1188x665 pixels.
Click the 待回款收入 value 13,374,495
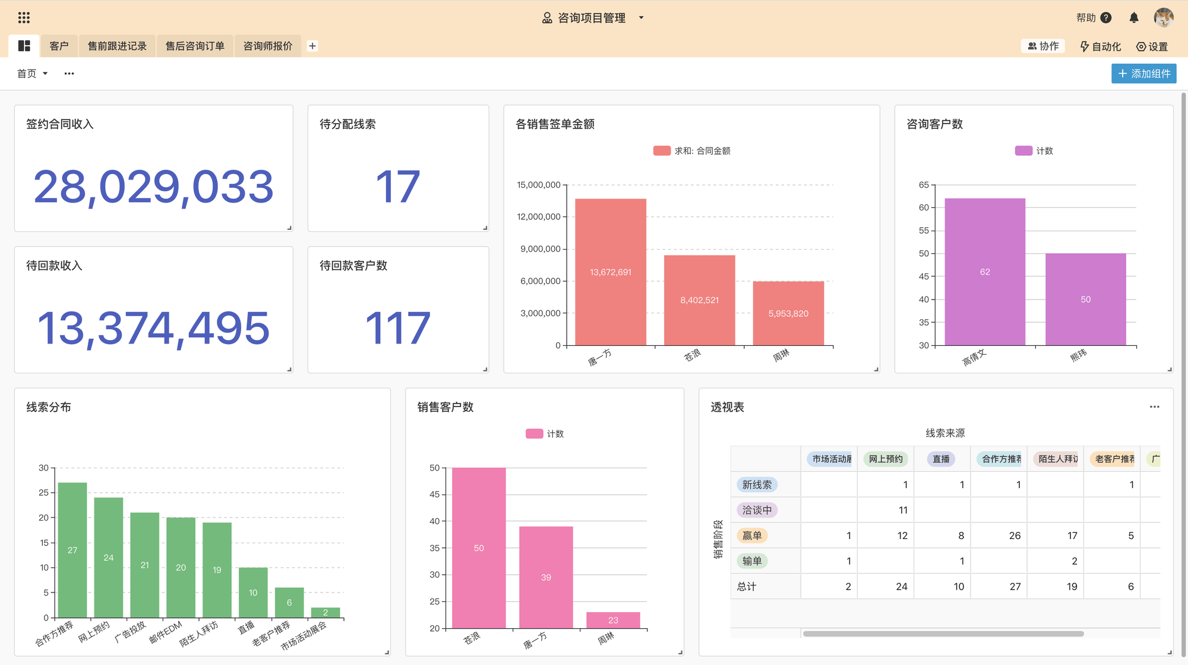point(153,328)
